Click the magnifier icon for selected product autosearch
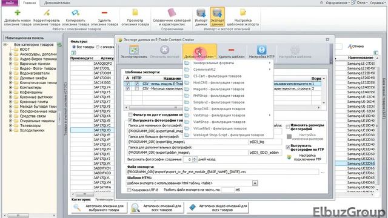This screenshot has width=388, height=218. (x=77, y=208)
